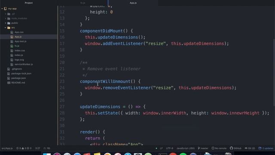Click the master git branch indicator
This screenshot has height=155, width=275.
click(x=203, y=148)
